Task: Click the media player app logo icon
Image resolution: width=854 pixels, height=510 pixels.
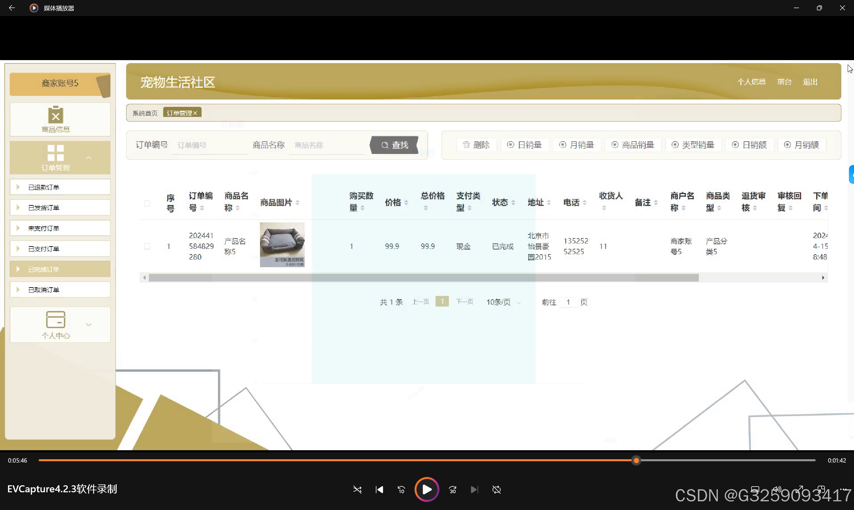Action: point(34,8)
